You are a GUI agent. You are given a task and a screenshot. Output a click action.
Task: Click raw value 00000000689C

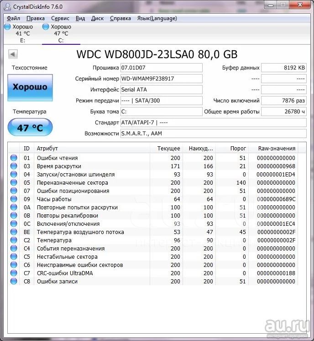[x=276, y=199]
